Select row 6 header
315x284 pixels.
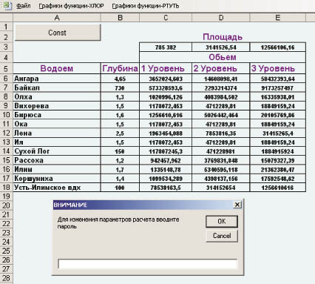[x=7, y=79]
